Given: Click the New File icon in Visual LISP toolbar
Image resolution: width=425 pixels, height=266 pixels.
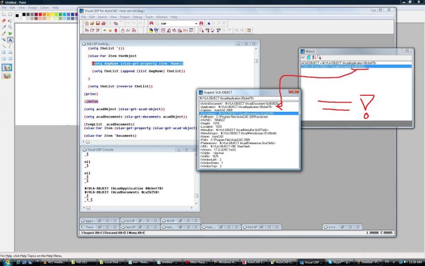Looking at the screenshot, I should tap(87, 23).
